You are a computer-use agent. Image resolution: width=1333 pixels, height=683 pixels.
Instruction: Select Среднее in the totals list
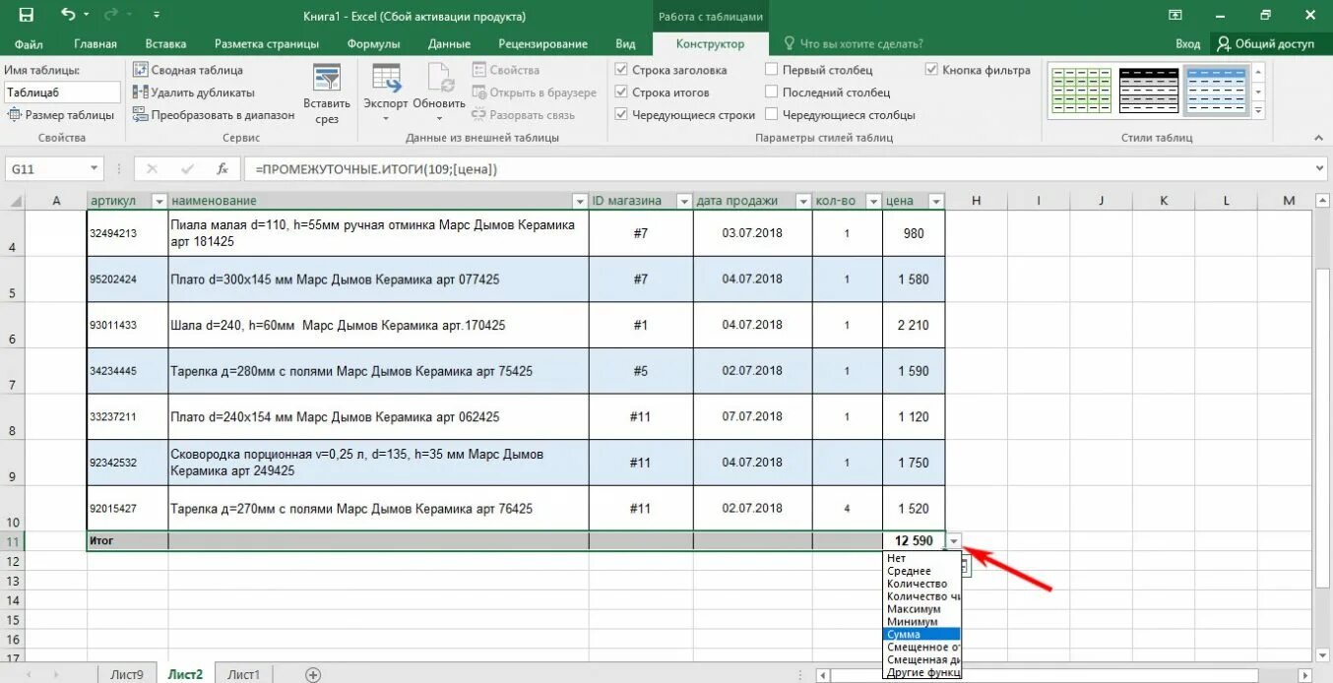pos(922,572)
